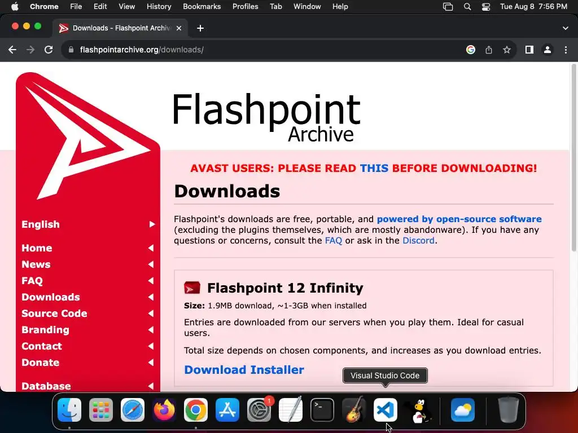Viewport: 578px width, 433px height.
Task: Open Finder from the dock
Action: (x=69, y=410)
